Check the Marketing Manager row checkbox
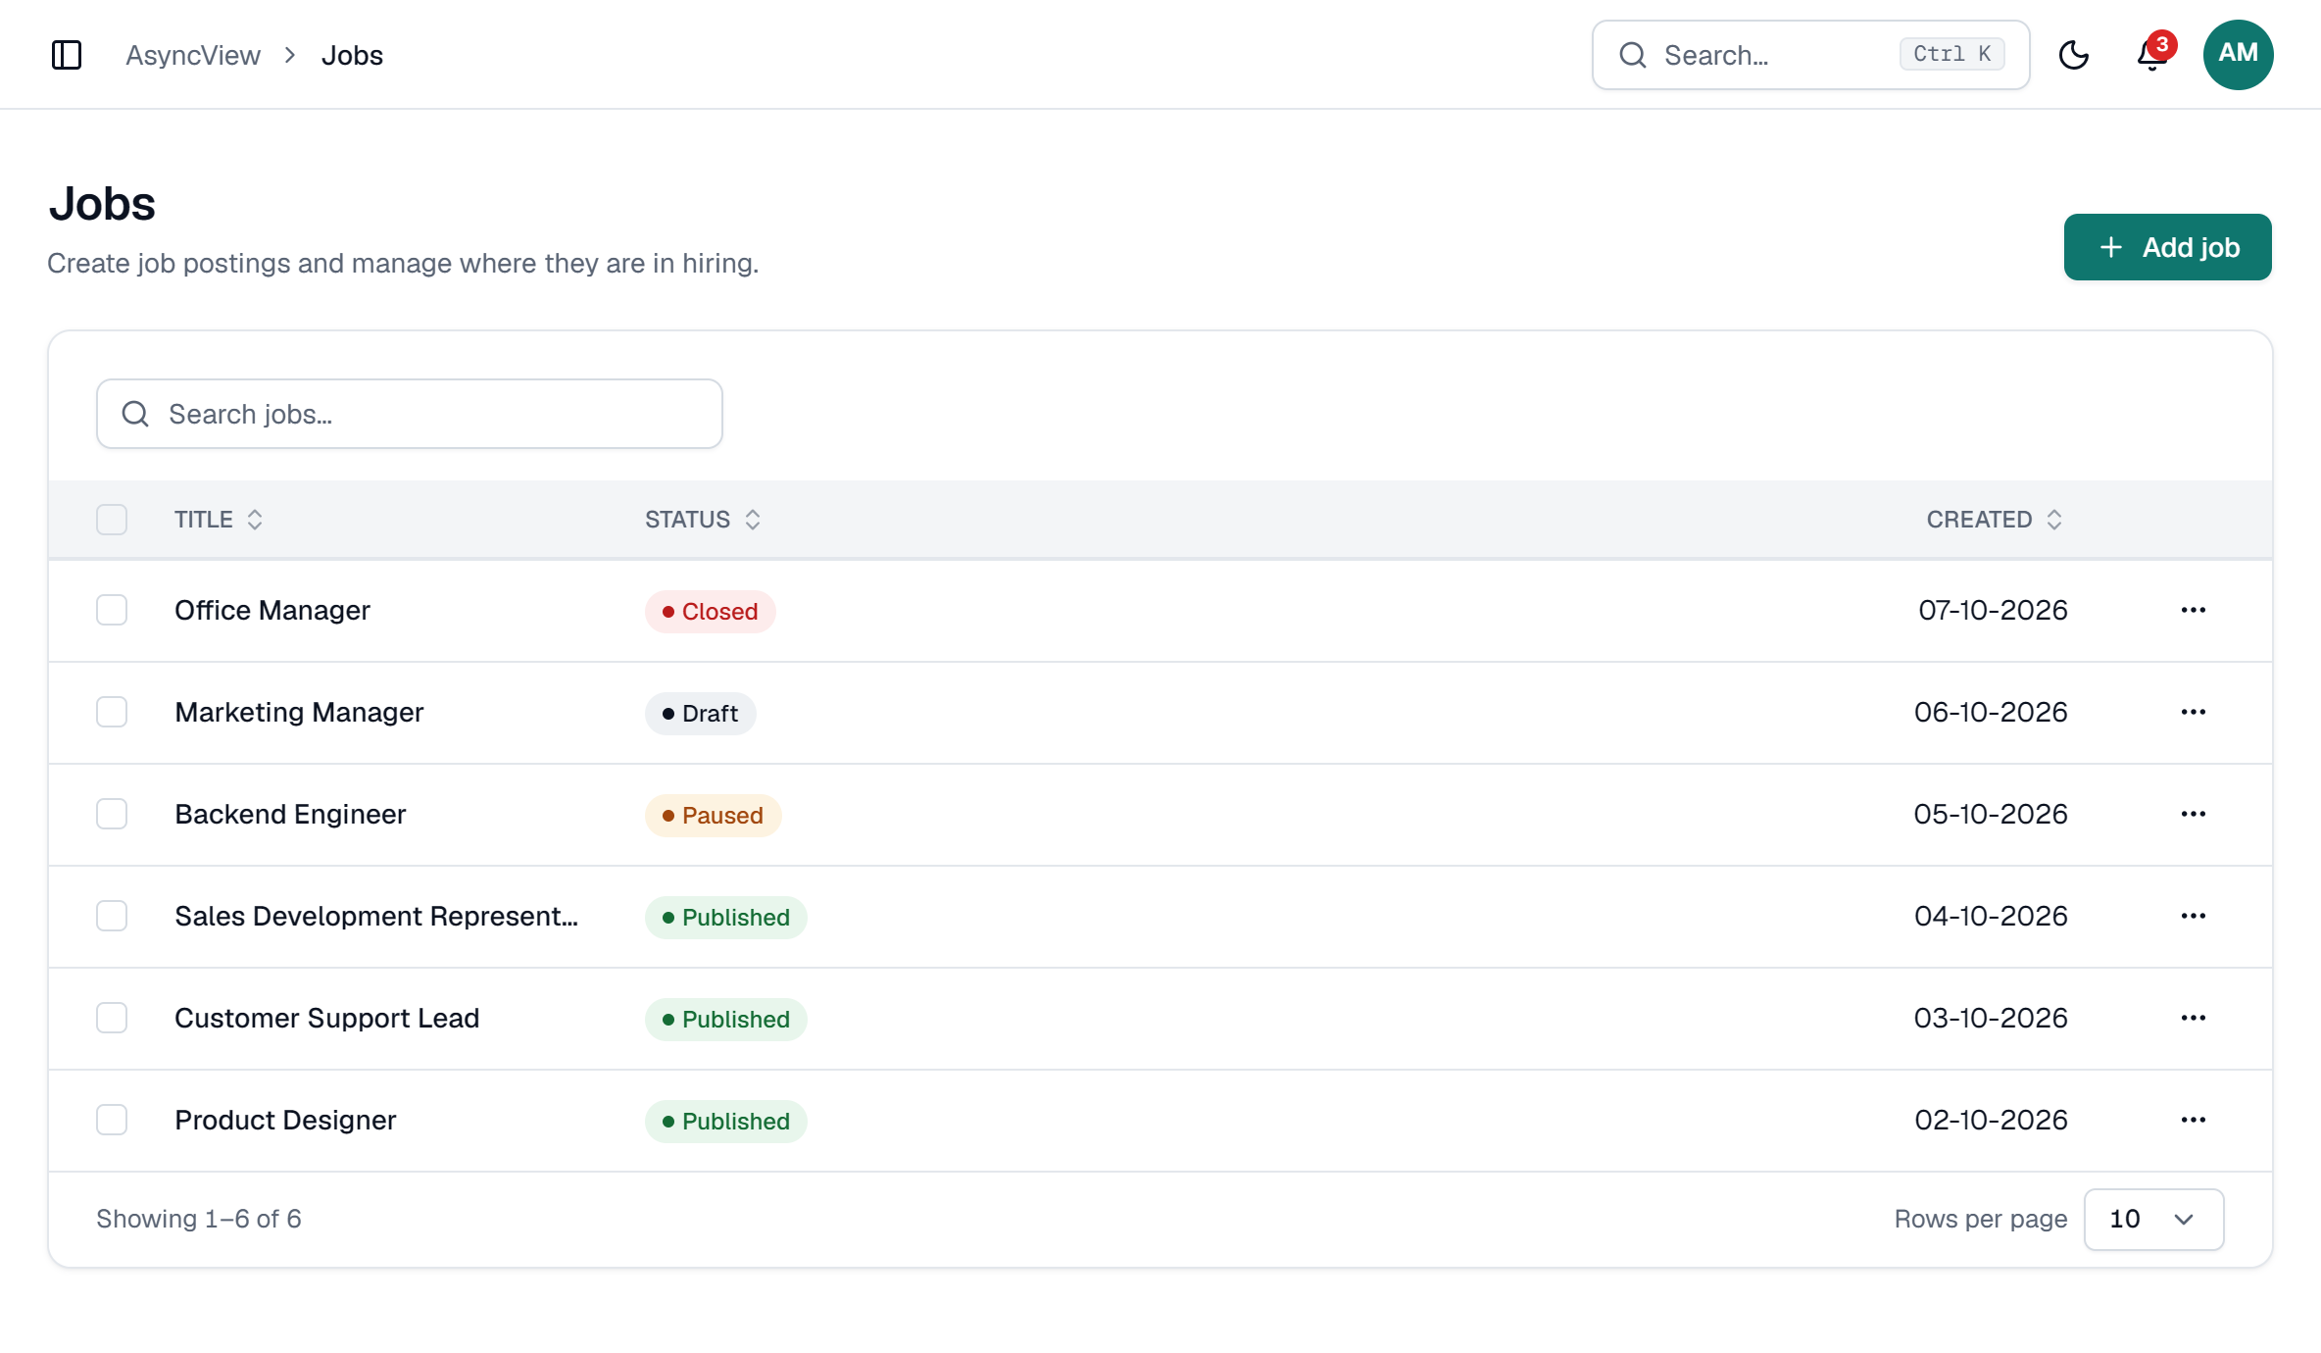This screenshot has width=2321, height=1353. point(112,712)
